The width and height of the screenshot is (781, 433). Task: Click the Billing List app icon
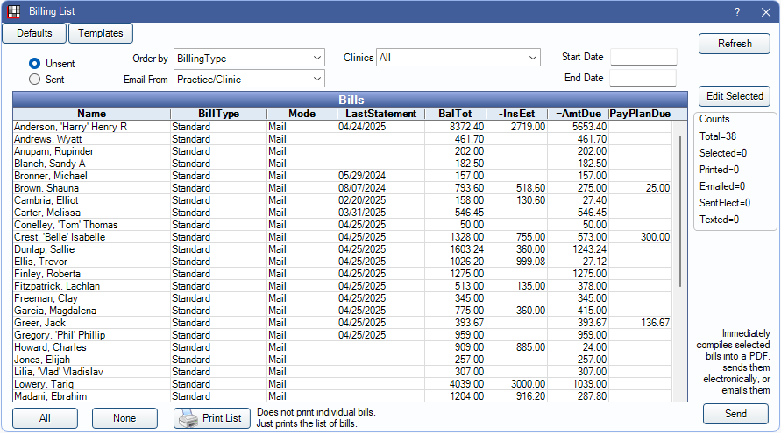(x=13, y=11)
